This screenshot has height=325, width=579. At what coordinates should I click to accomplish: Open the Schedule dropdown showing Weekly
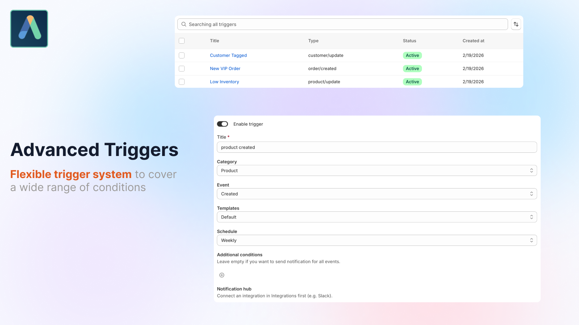point(377,240)
